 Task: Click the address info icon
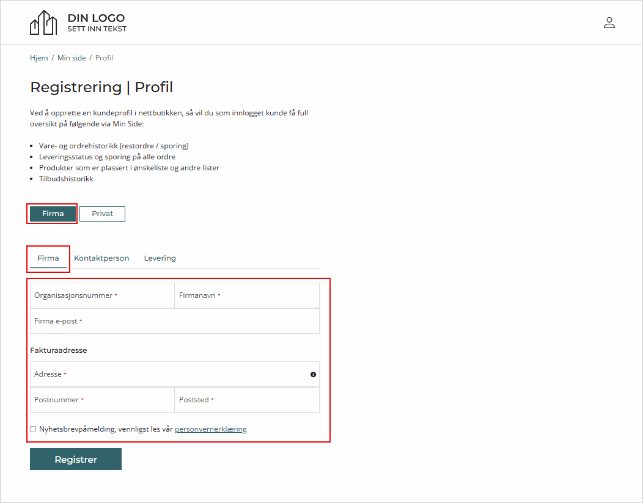pos(313,374)
